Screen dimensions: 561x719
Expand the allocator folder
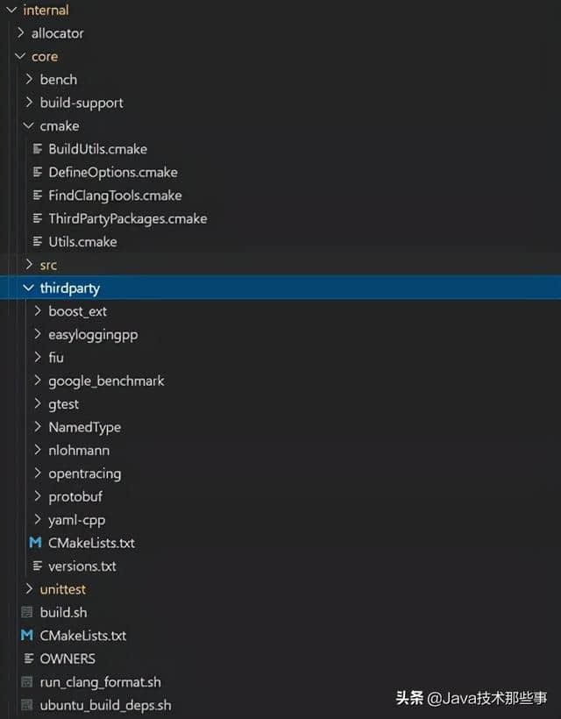click(x=20, y=33)
